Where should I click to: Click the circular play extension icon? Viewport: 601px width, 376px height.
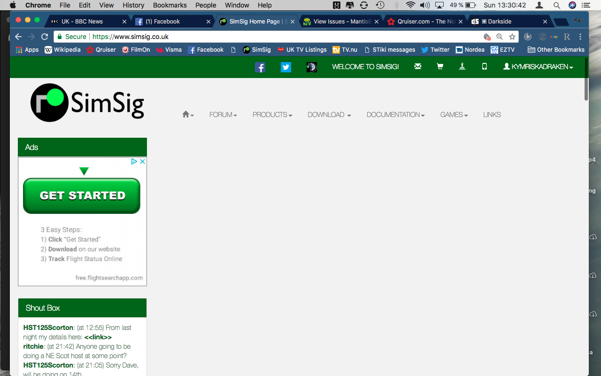coord(528,37)
